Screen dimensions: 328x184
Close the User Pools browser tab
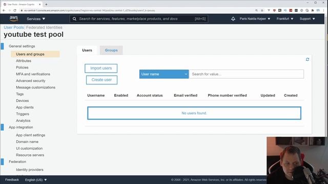click(x=40, y=4)
